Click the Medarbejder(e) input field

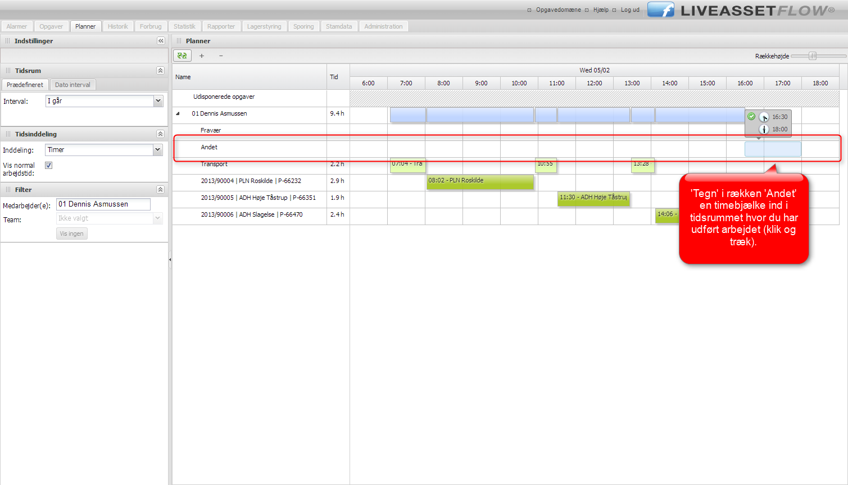103,204
